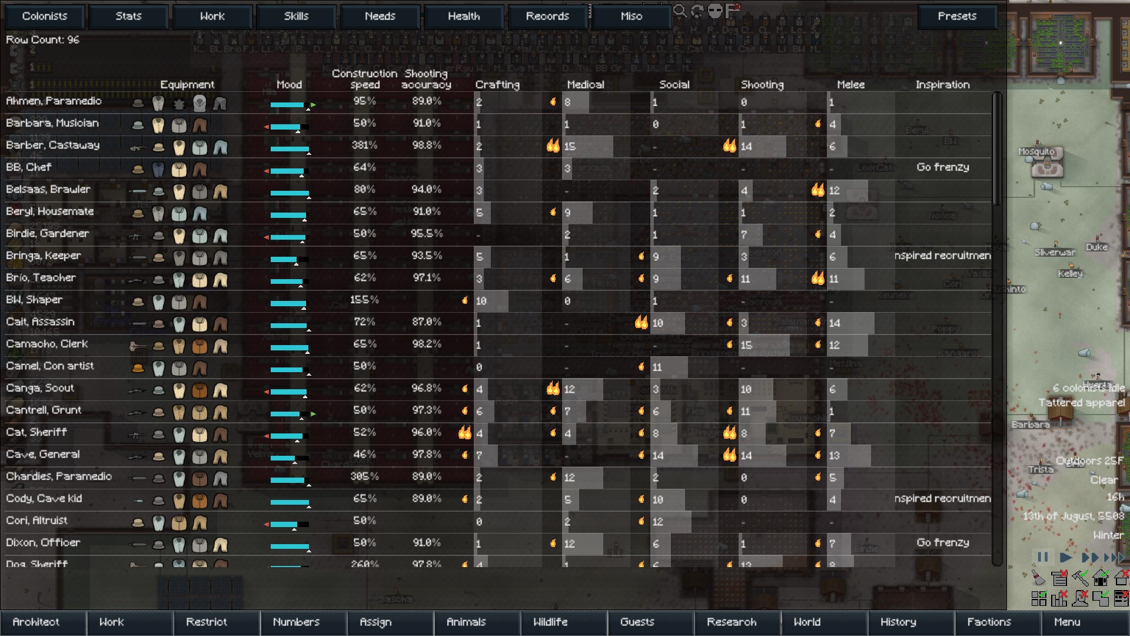This screenshot has height=636, width=1130.
Task: Click Camel's golden hat icon
Action: tap(138, 369)
